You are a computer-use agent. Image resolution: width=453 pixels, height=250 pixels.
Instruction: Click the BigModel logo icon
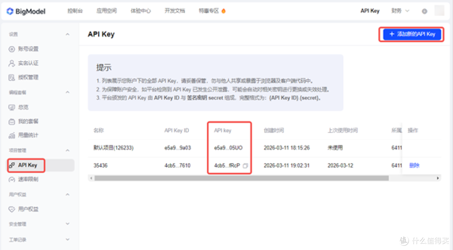(x=10, y=11)
